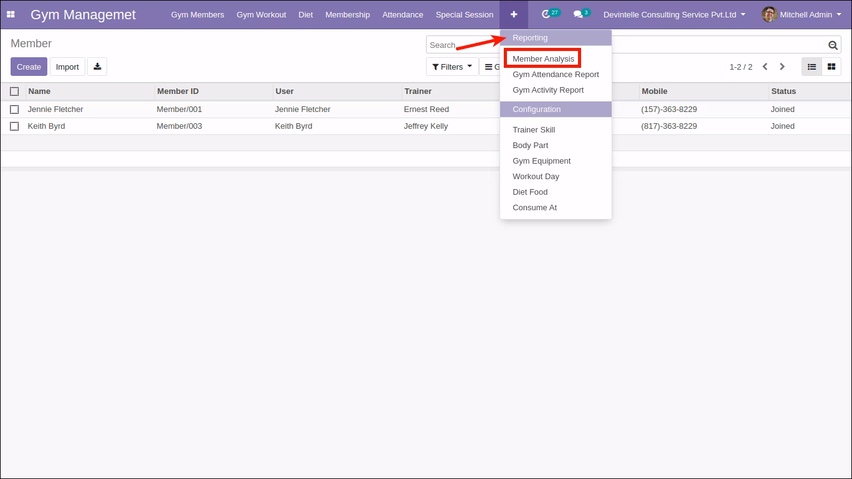852x479 pixels.
Task: Open Gym Attendance Report menu entry
Action: tap(556, 74)
